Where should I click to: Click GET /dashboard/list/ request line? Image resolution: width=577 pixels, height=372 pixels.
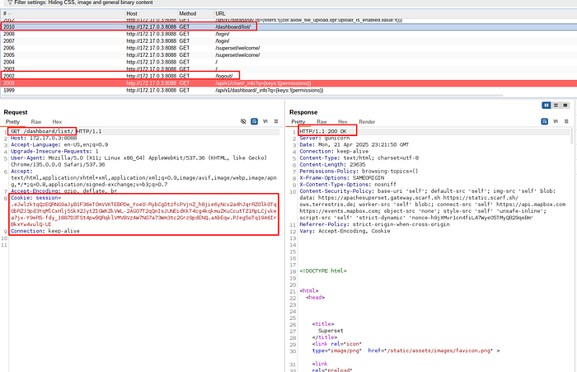pos(56,131)
